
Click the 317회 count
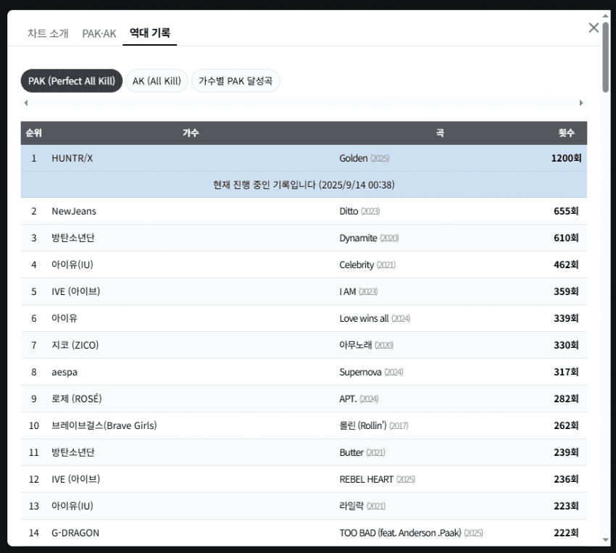[x=566, y=372]
